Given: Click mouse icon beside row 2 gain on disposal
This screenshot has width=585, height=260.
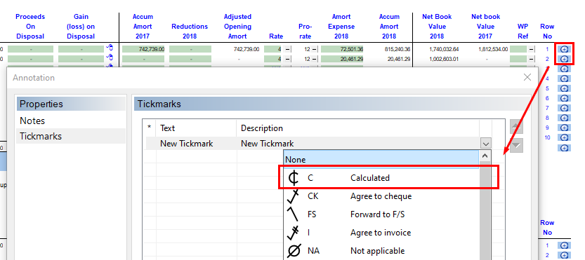Looking at the screenshot, I should tap(110, 57).
